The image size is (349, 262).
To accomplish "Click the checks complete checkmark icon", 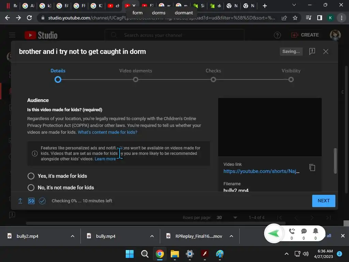I will [42, 201].
